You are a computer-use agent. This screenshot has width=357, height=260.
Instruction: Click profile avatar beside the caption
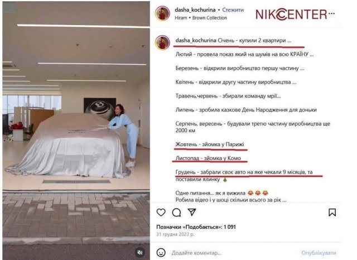[x=162, y=42]
